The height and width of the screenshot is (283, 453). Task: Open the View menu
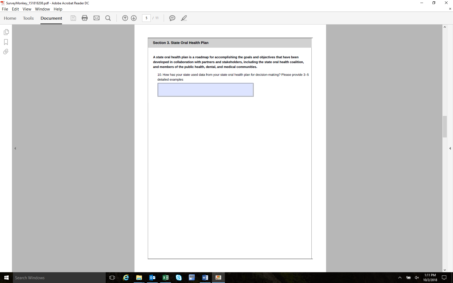pos(27,9)
